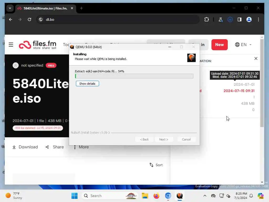Close the file information panel
The image size is (269, 202).
[256, 58]
